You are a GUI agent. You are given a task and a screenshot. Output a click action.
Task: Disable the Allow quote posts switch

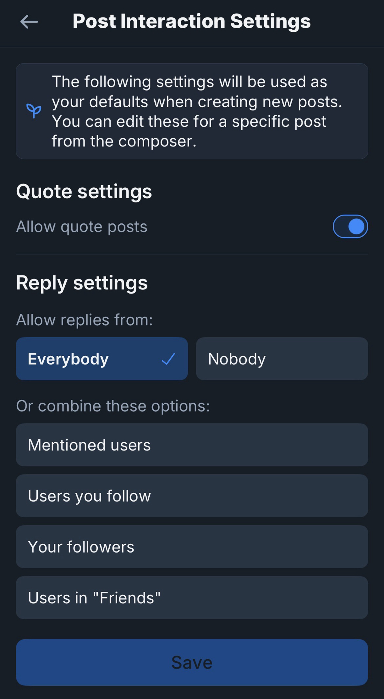point(350,226)
